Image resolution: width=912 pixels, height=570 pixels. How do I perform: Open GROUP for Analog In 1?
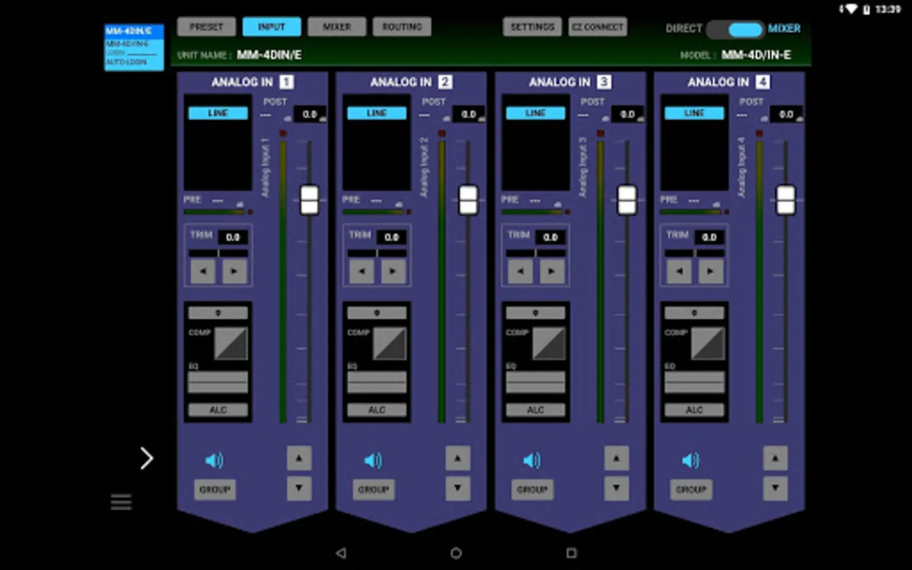click(x=215, y=490)
